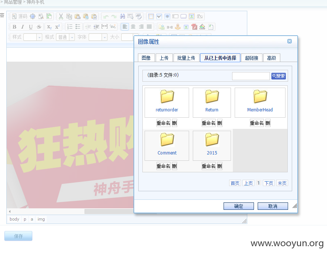Insert a block quote

tap(105, 27)
